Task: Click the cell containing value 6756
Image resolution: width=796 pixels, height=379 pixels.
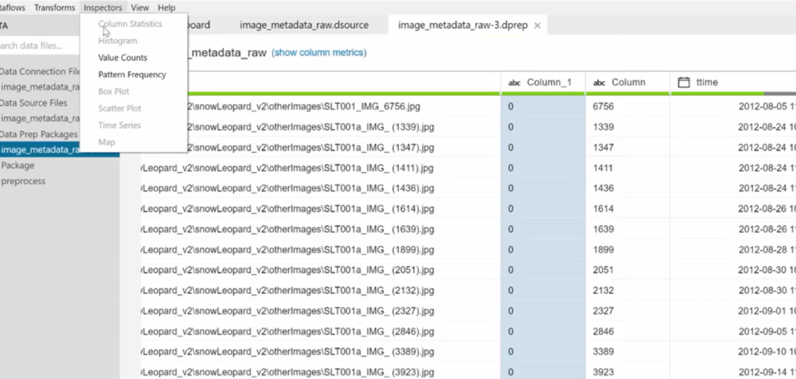Action: pyautogui.click(x=603, y=106)
